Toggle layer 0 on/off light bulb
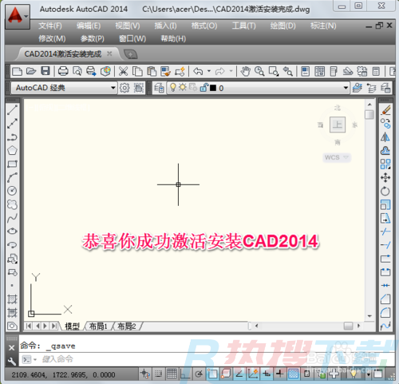This screenshot has width=399, height=384. 173,87
